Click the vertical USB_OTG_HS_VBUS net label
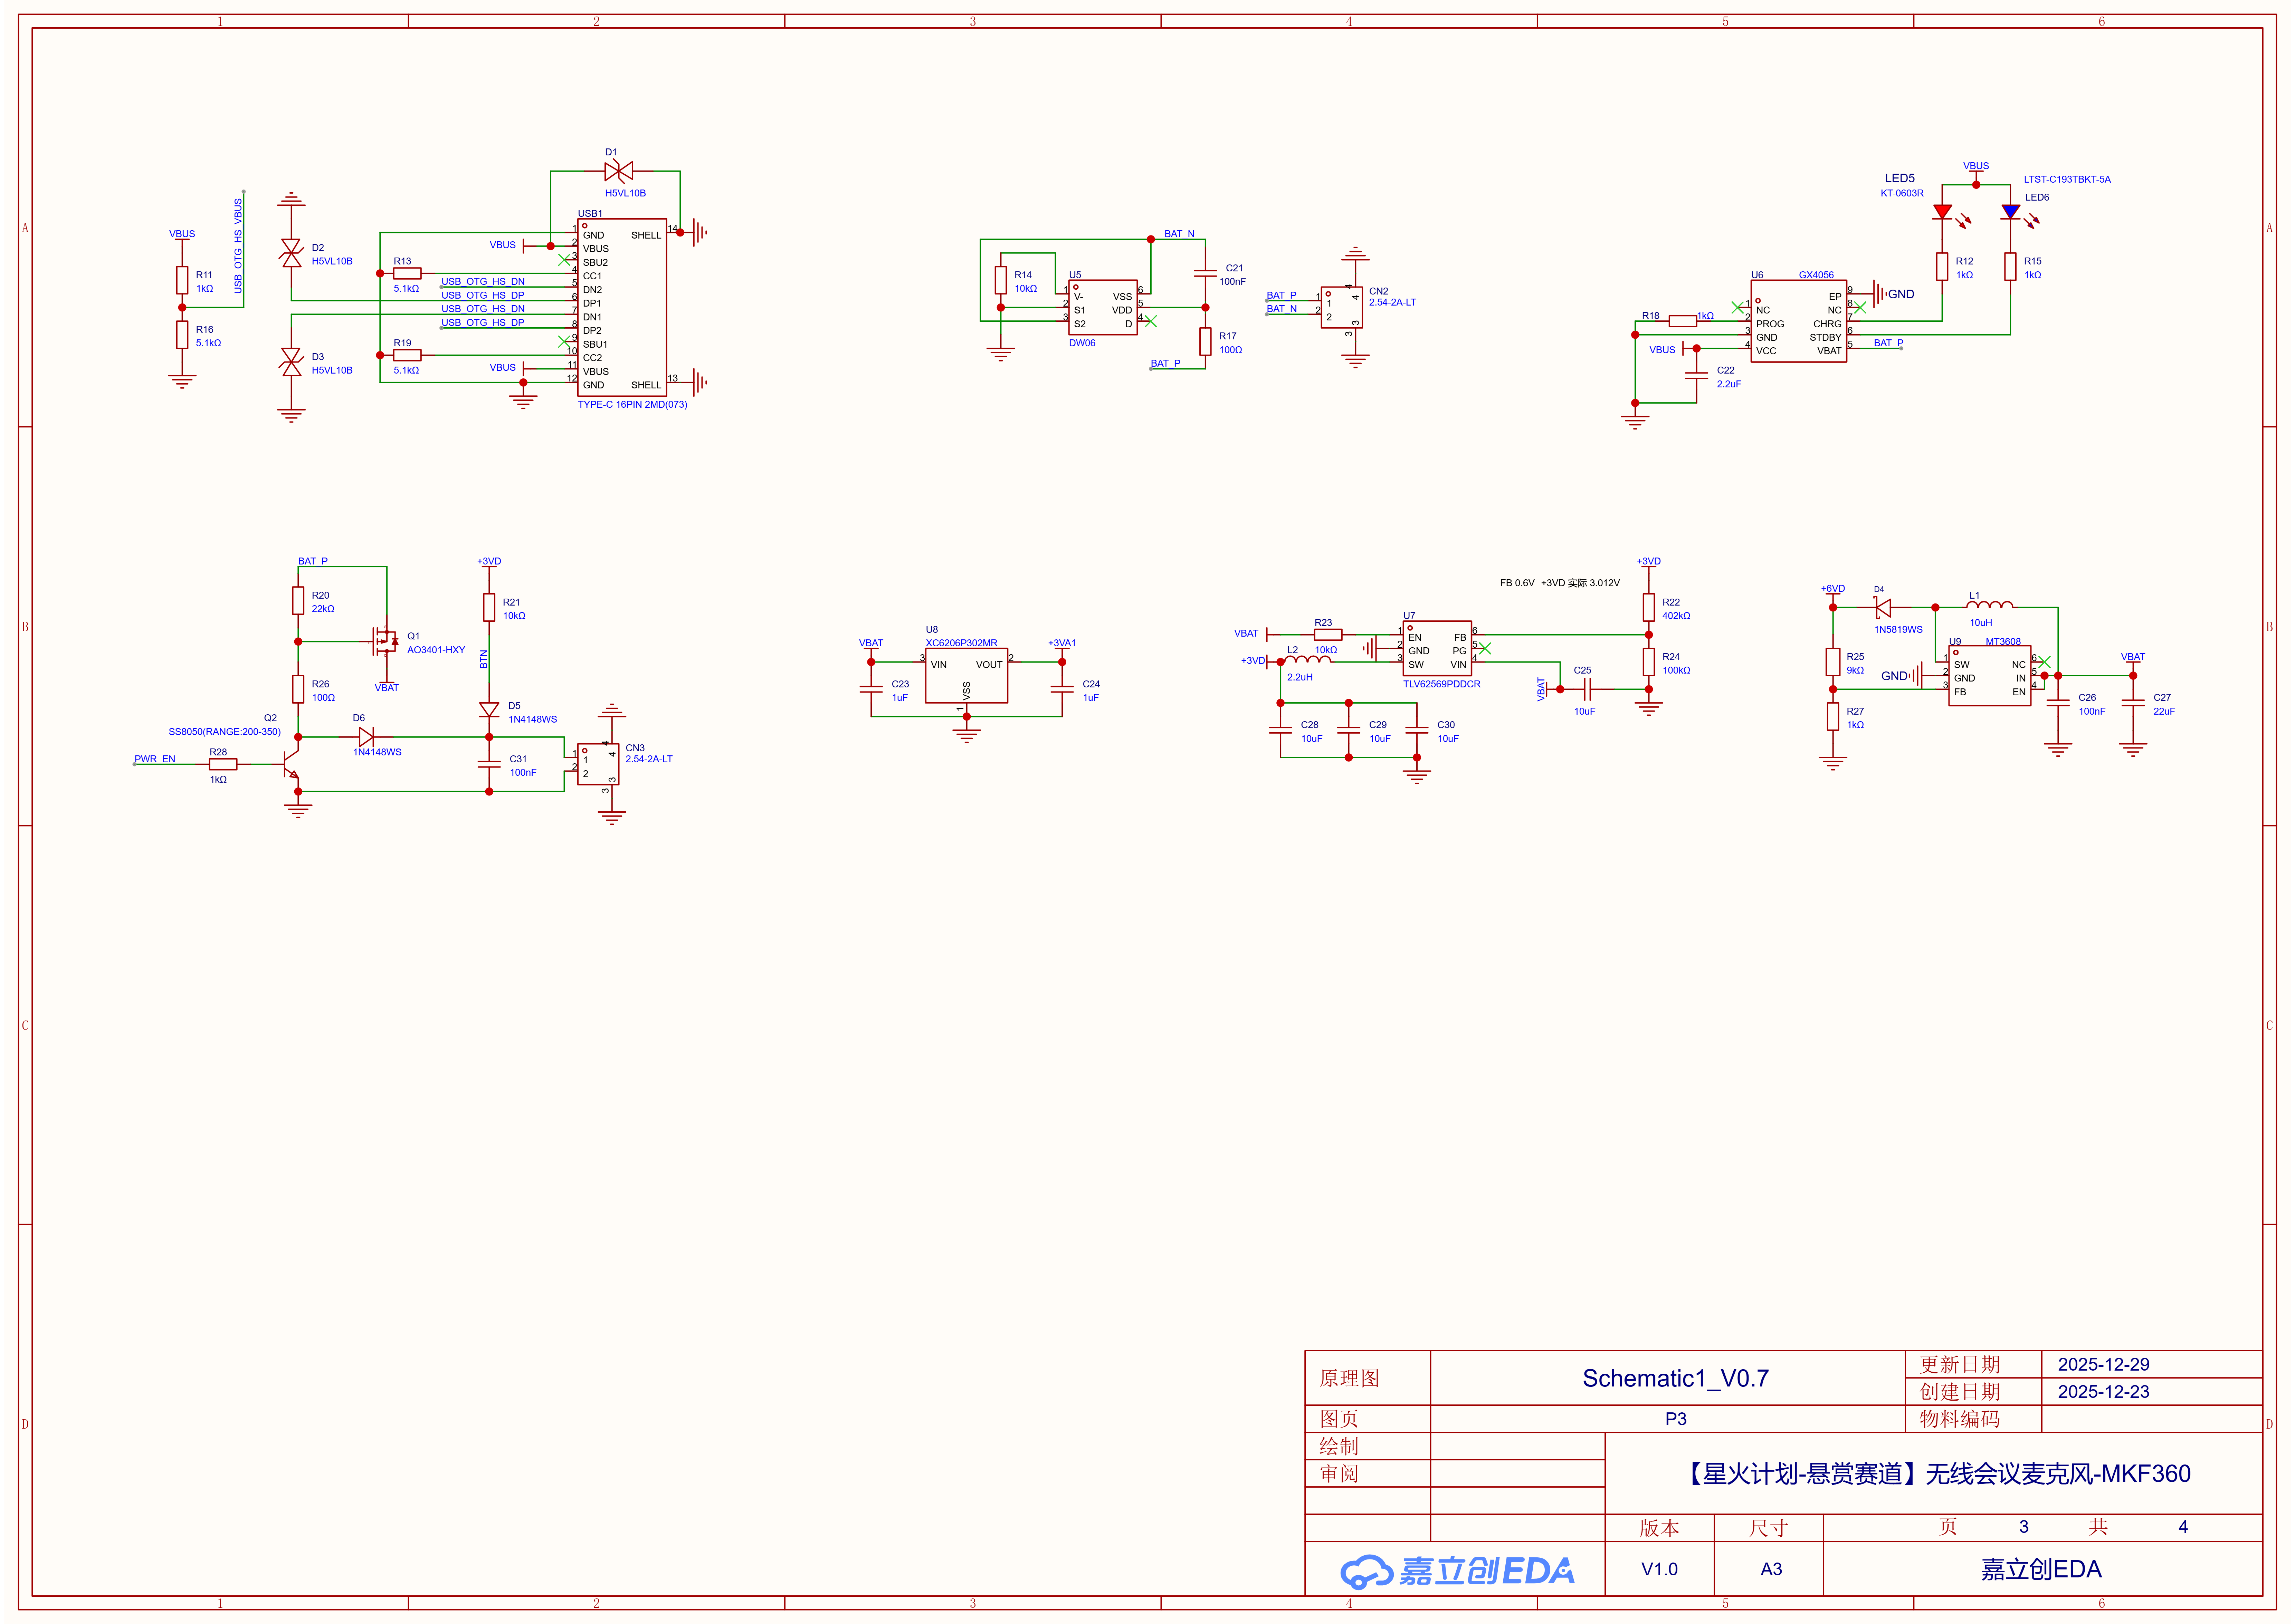The height and width of the screenshot is (1624, 2295). click(238, 246)
